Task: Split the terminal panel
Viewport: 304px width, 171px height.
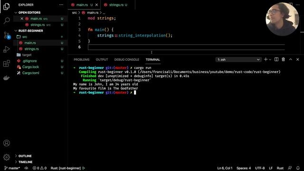Action: (x=276, y=59)
